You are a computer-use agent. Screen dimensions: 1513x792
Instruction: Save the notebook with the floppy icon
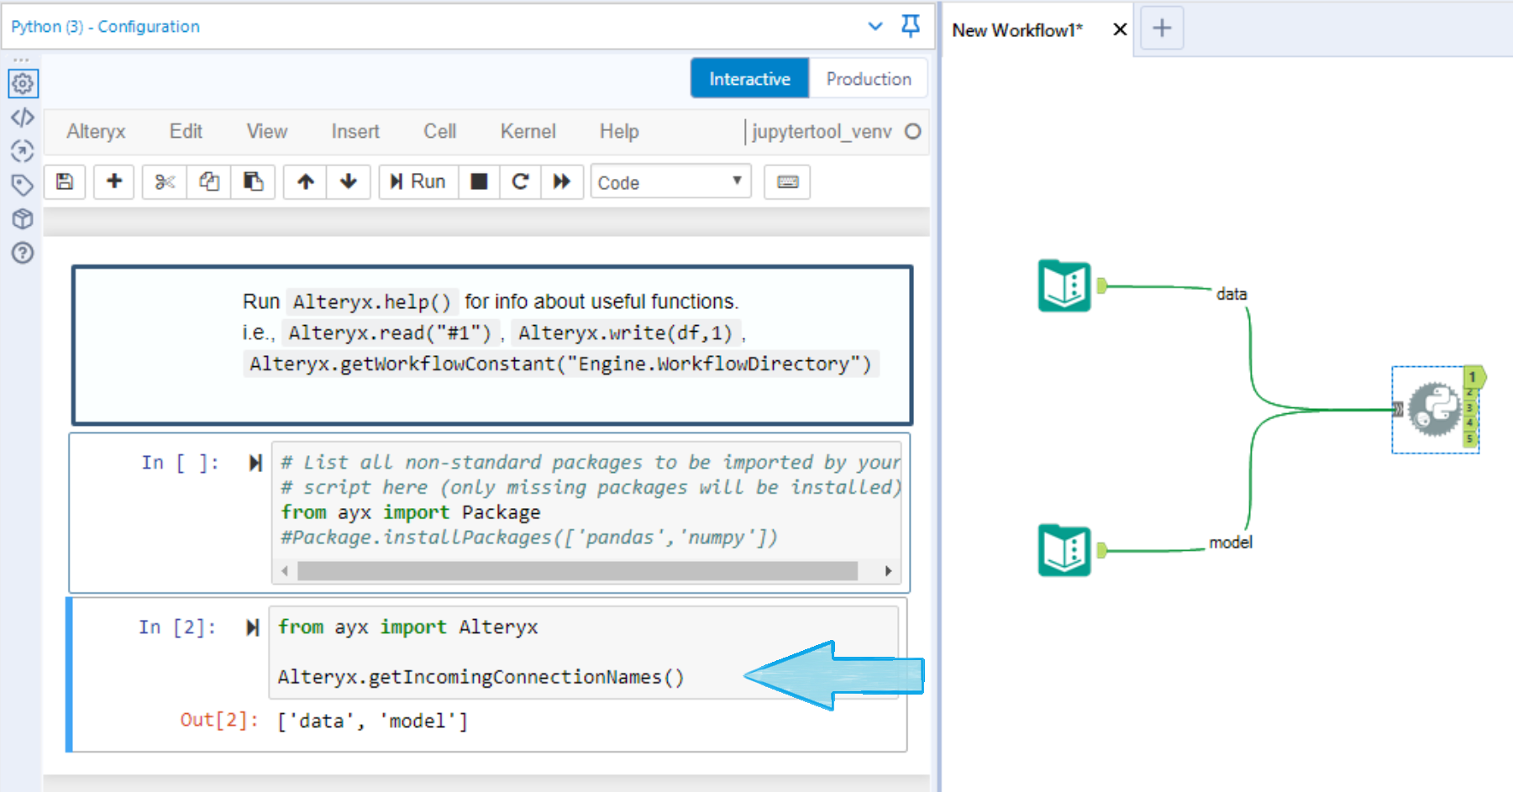pos(65,182)
